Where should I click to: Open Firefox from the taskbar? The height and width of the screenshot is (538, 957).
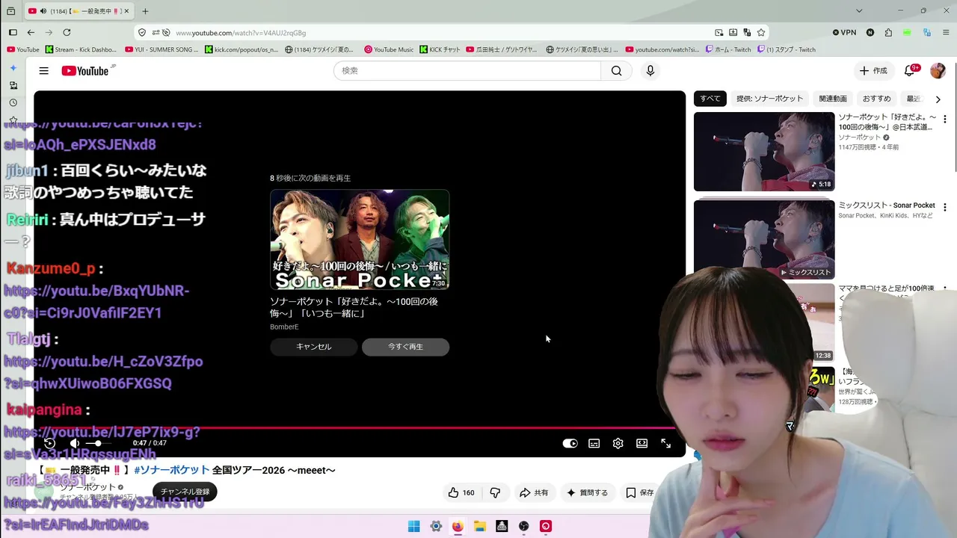pyautogui.click(x=458, y=526)
